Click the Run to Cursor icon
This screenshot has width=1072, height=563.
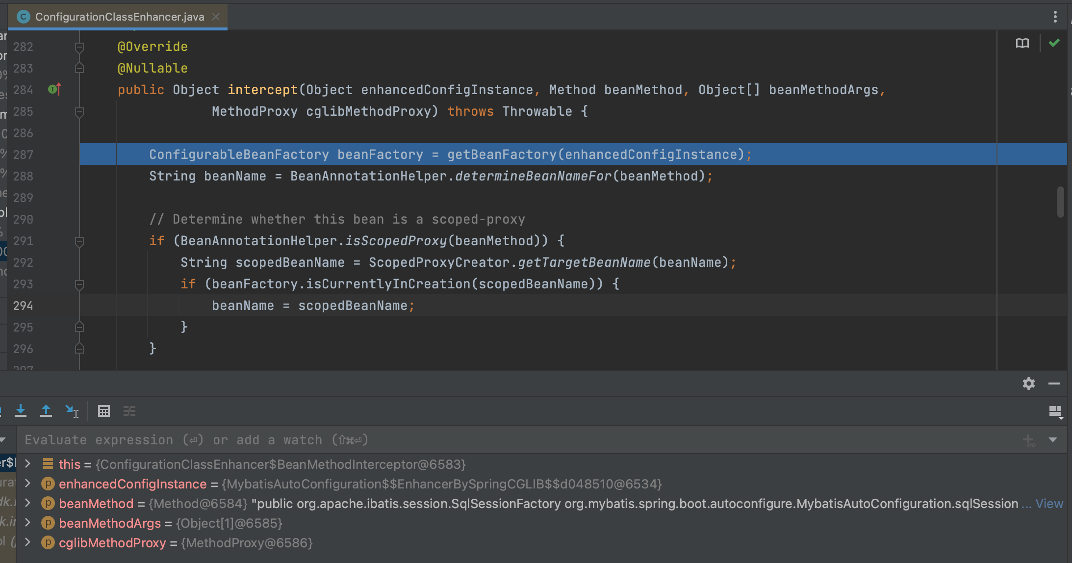pyautogui.click(x=72, y=411)
